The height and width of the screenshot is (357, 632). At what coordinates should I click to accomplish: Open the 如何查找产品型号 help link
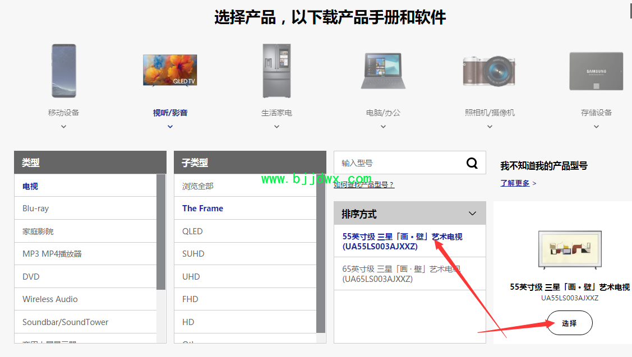coord(363,184)
